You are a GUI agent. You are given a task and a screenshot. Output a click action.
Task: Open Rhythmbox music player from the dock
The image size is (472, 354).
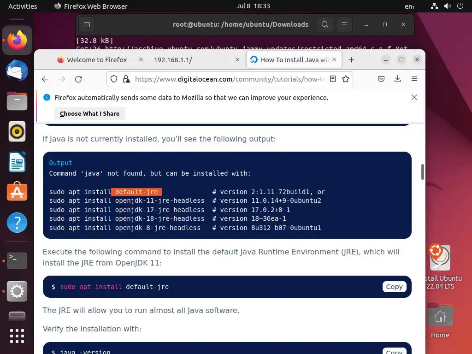click(17, 131)
